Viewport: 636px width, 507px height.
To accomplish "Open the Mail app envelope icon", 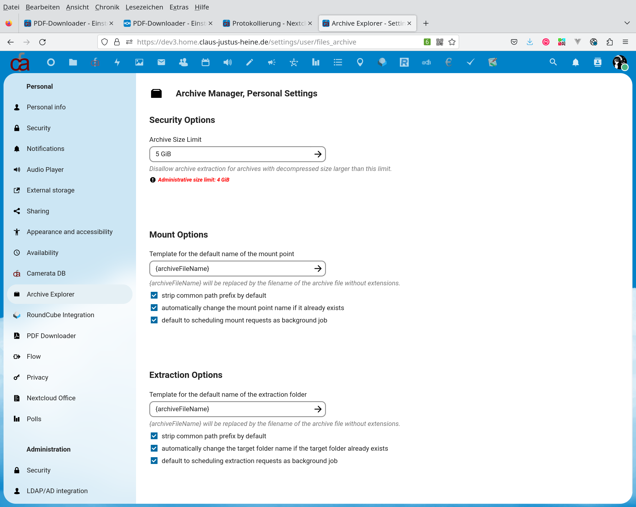I will (x=161, y=62).
